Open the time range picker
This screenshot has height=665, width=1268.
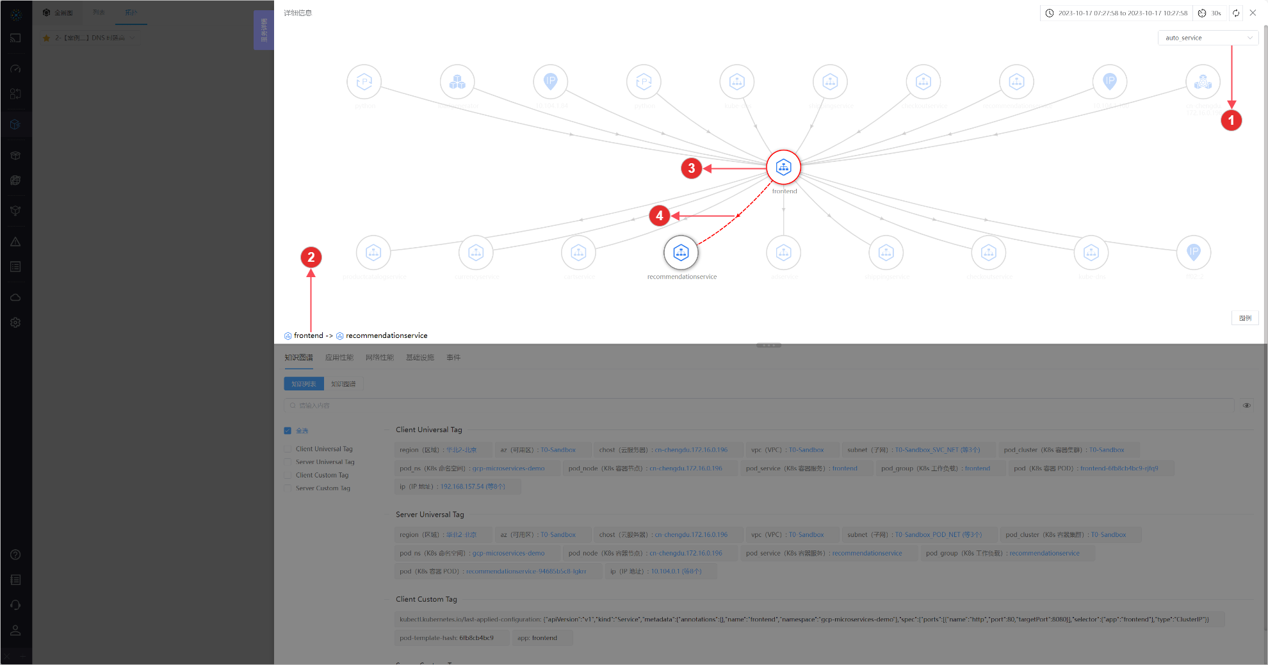[x=1116, y=13]
